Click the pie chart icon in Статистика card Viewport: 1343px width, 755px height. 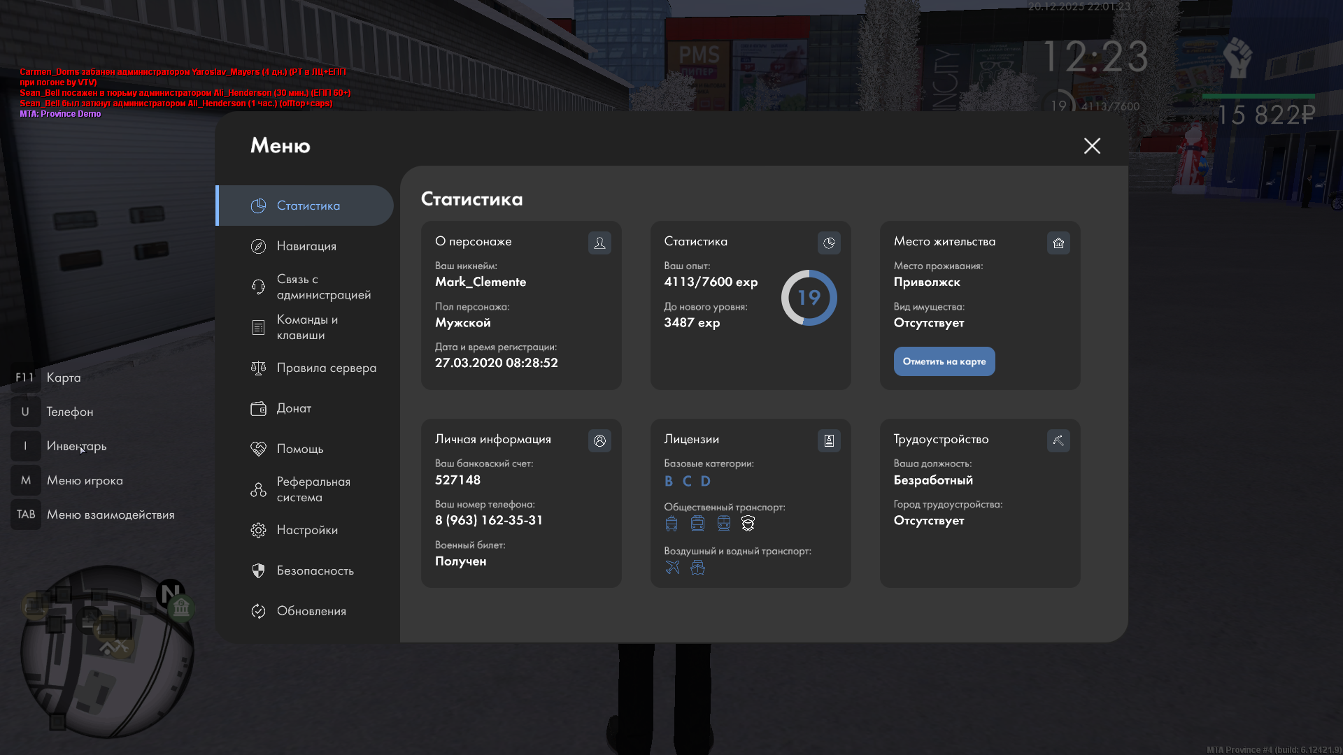[x=829, y=243]
